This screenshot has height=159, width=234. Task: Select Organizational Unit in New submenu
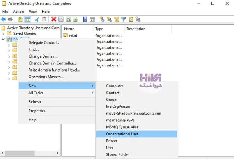point(137,134)
